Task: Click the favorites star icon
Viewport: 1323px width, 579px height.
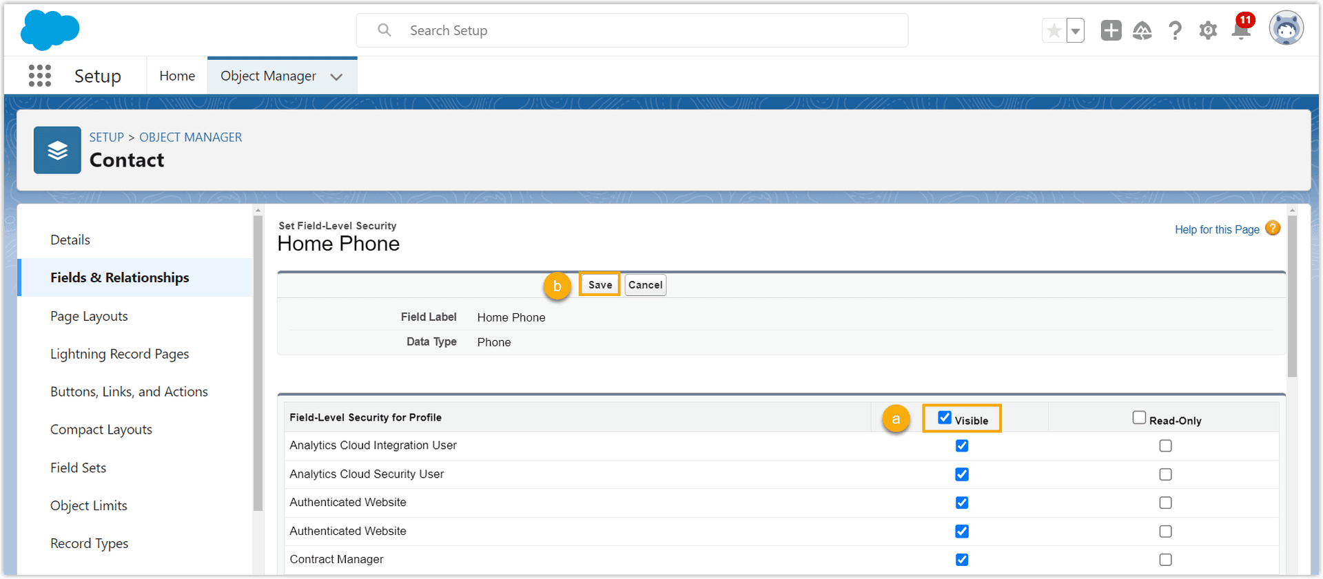Action: (1054, 31)
